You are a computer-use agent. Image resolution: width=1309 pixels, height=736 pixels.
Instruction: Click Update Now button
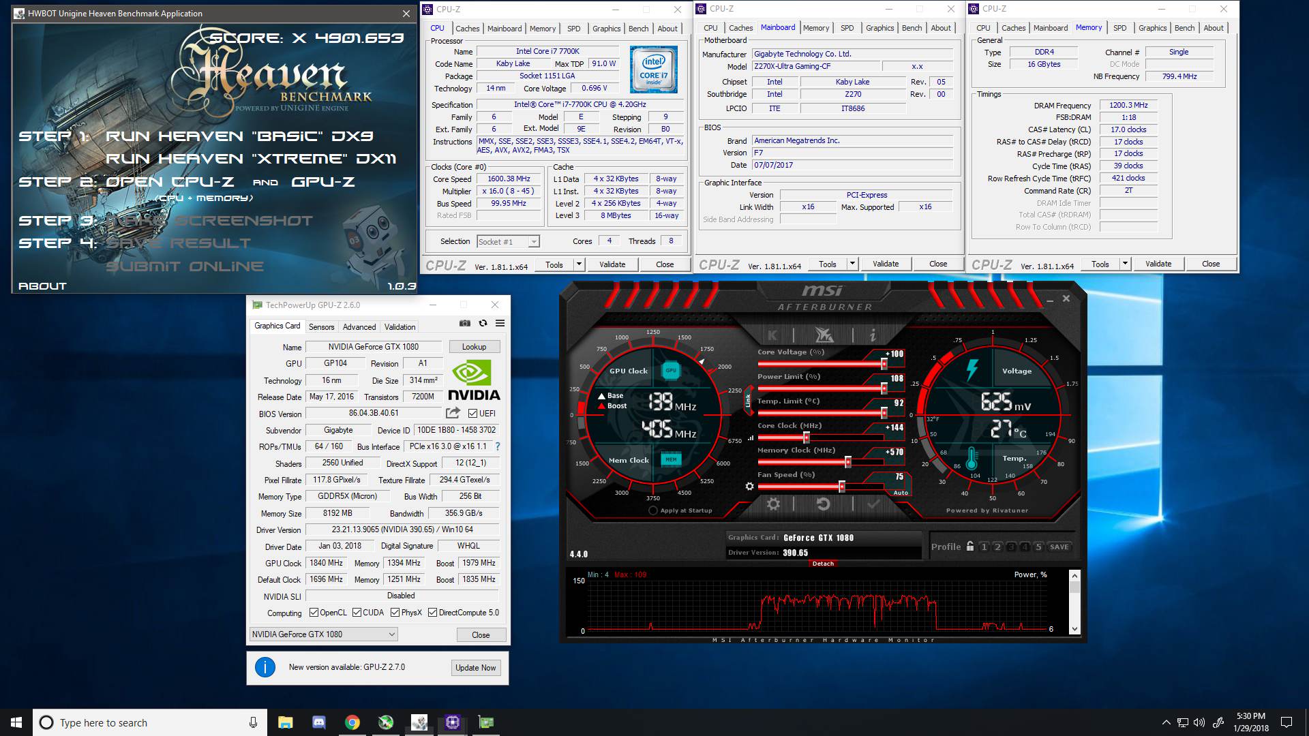pyautogui.click(x=476, y=668)
